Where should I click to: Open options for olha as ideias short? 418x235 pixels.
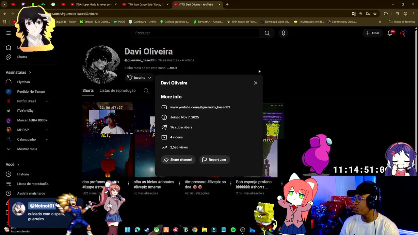tap(179, 183)
